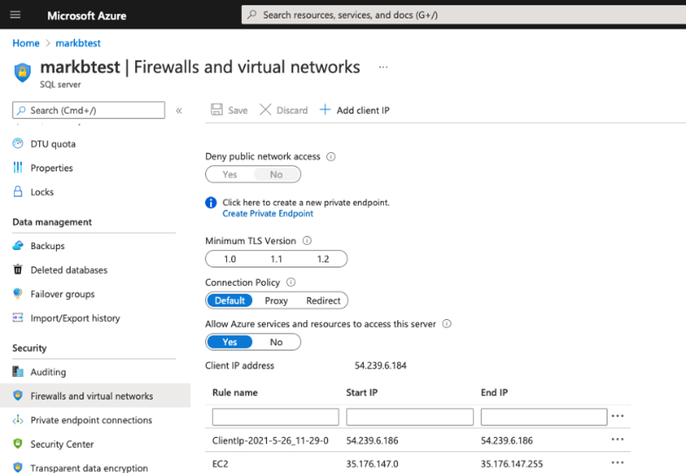Viewport: 686px width, 473px height.
Task: Click in sidebar Search (Cmd+/) field
Action: (88, 110)
